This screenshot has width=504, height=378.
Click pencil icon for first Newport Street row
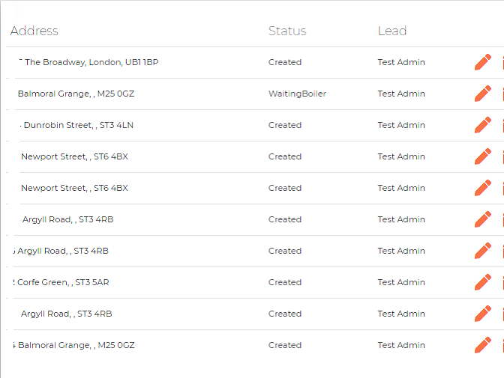coord(483,156)
